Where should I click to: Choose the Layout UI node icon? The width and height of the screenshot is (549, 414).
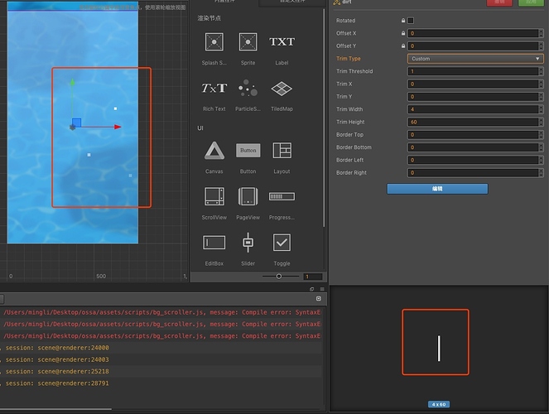tap(282, 151)
